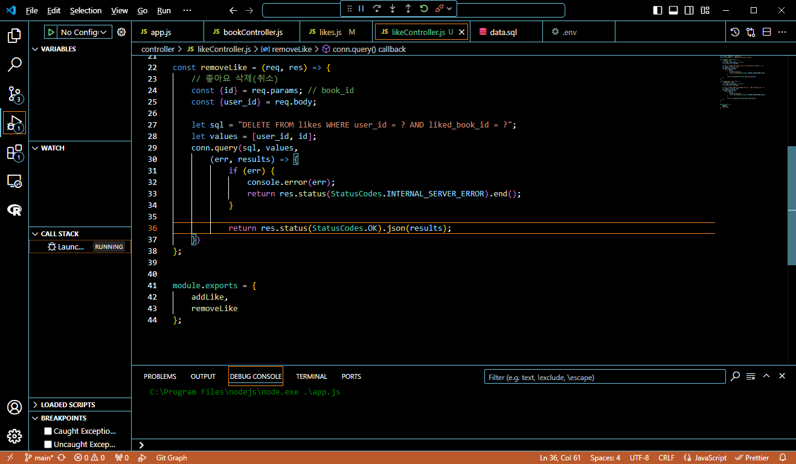Open the editor More Actions ellipsis

pyautogui.click(x=782, y=32)
